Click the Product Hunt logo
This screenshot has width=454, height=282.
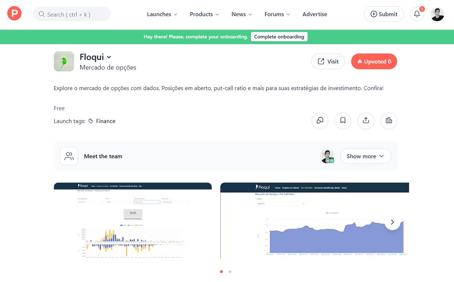click(x=14, y=14)
